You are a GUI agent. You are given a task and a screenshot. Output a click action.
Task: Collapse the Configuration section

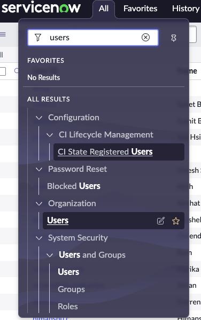tap(39, 118)
